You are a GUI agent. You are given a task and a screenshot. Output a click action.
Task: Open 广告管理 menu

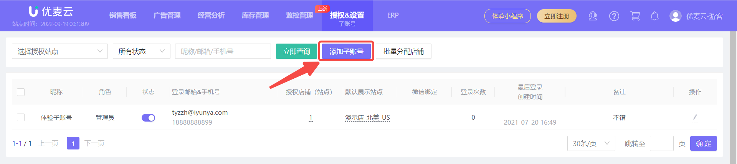coord(167,15)
